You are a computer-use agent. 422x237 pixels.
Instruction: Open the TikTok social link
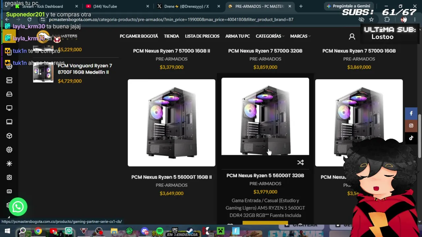point(411,138)
